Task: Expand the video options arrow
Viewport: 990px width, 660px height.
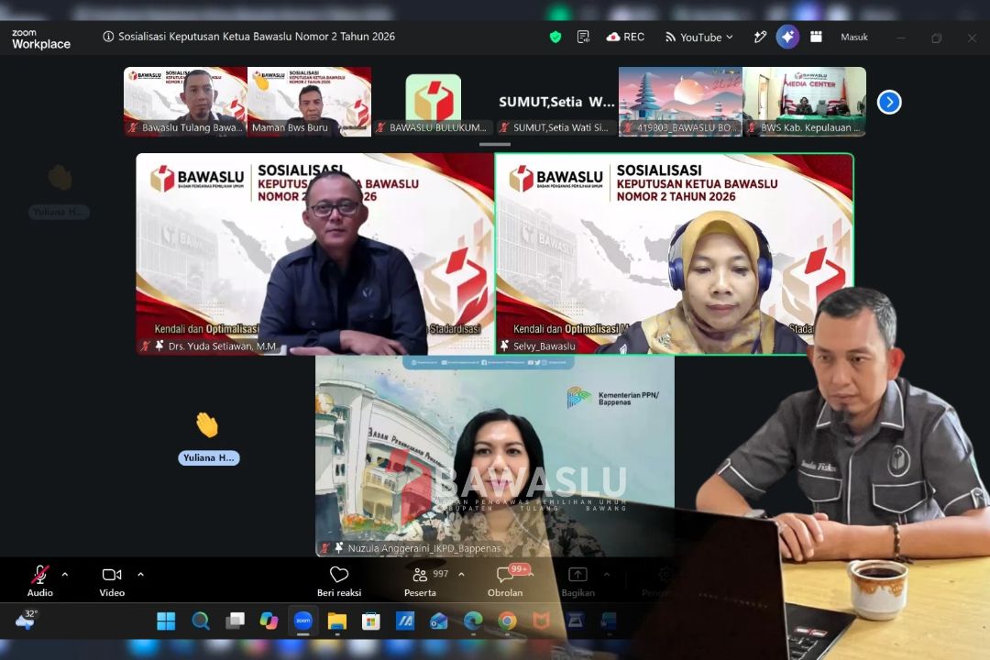Action: pos(141,575)
